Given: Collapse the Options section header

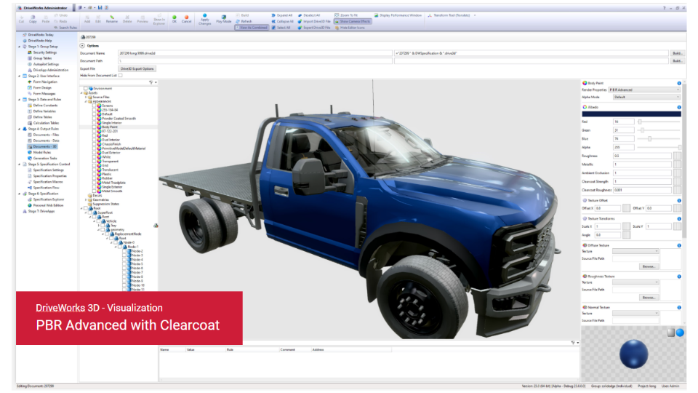Looking at the screenshot, I should 82,45.
